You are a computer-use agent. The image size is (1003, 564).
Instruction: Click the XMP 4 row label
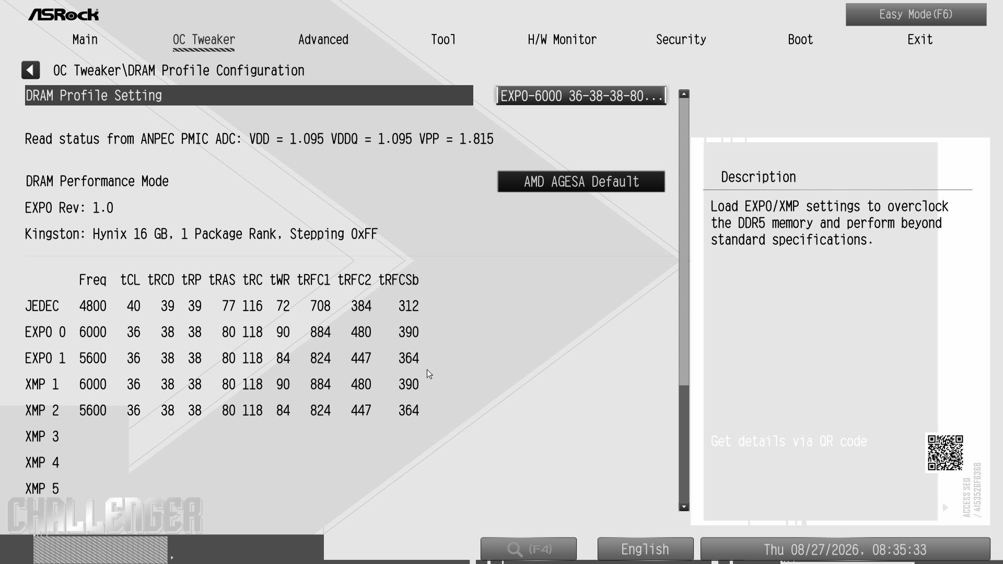pyautogui.click(x=42, y=463)
